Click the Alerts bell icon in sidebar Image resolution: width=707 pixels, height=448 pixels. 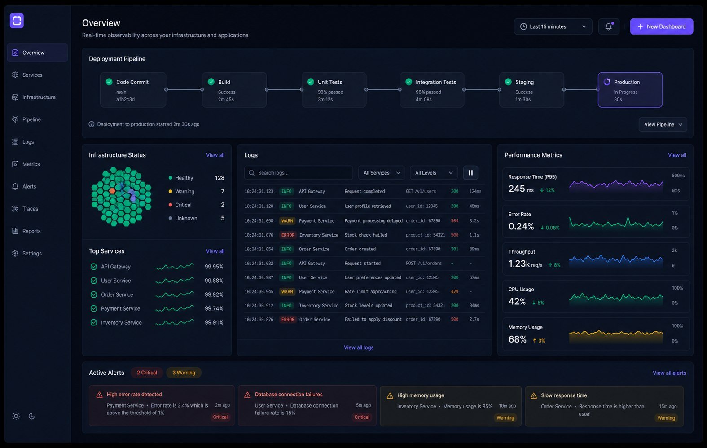15,186
